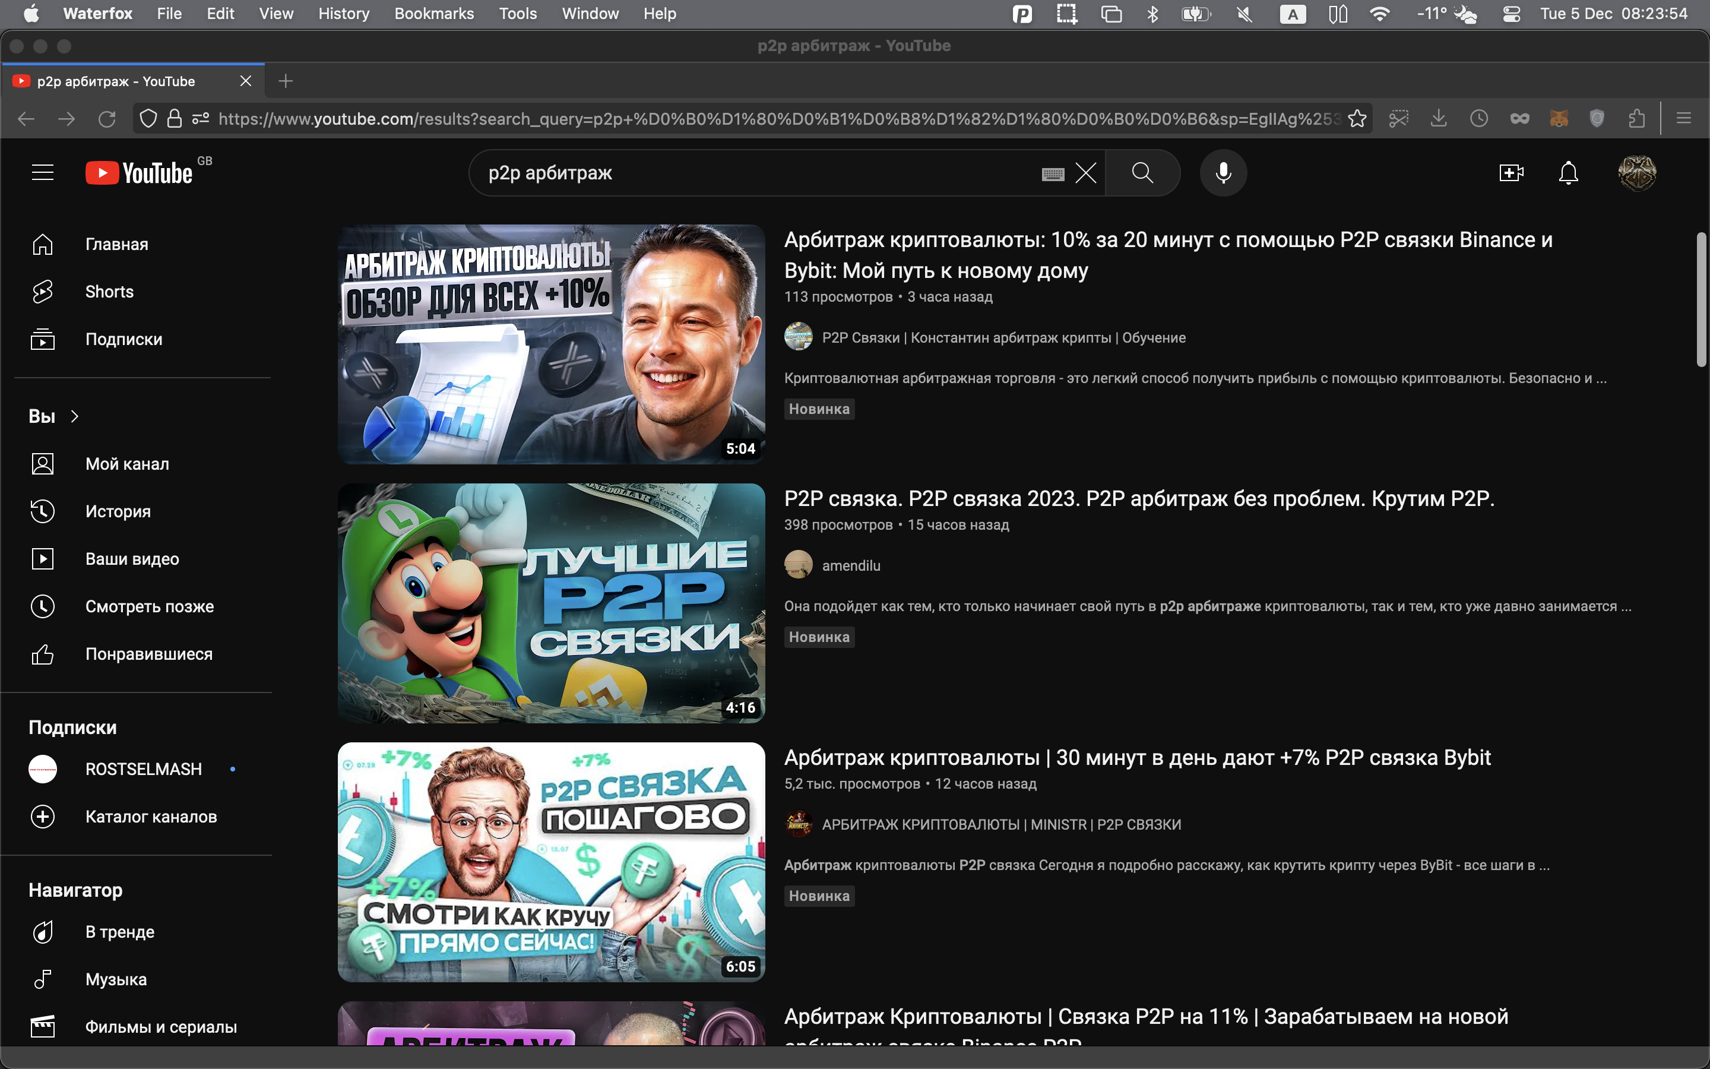Image resolution: width=1710 pixels, height=1069 pixels.
Task: Open the YouTube notifications bell
Action: (x=1568, y=172)
